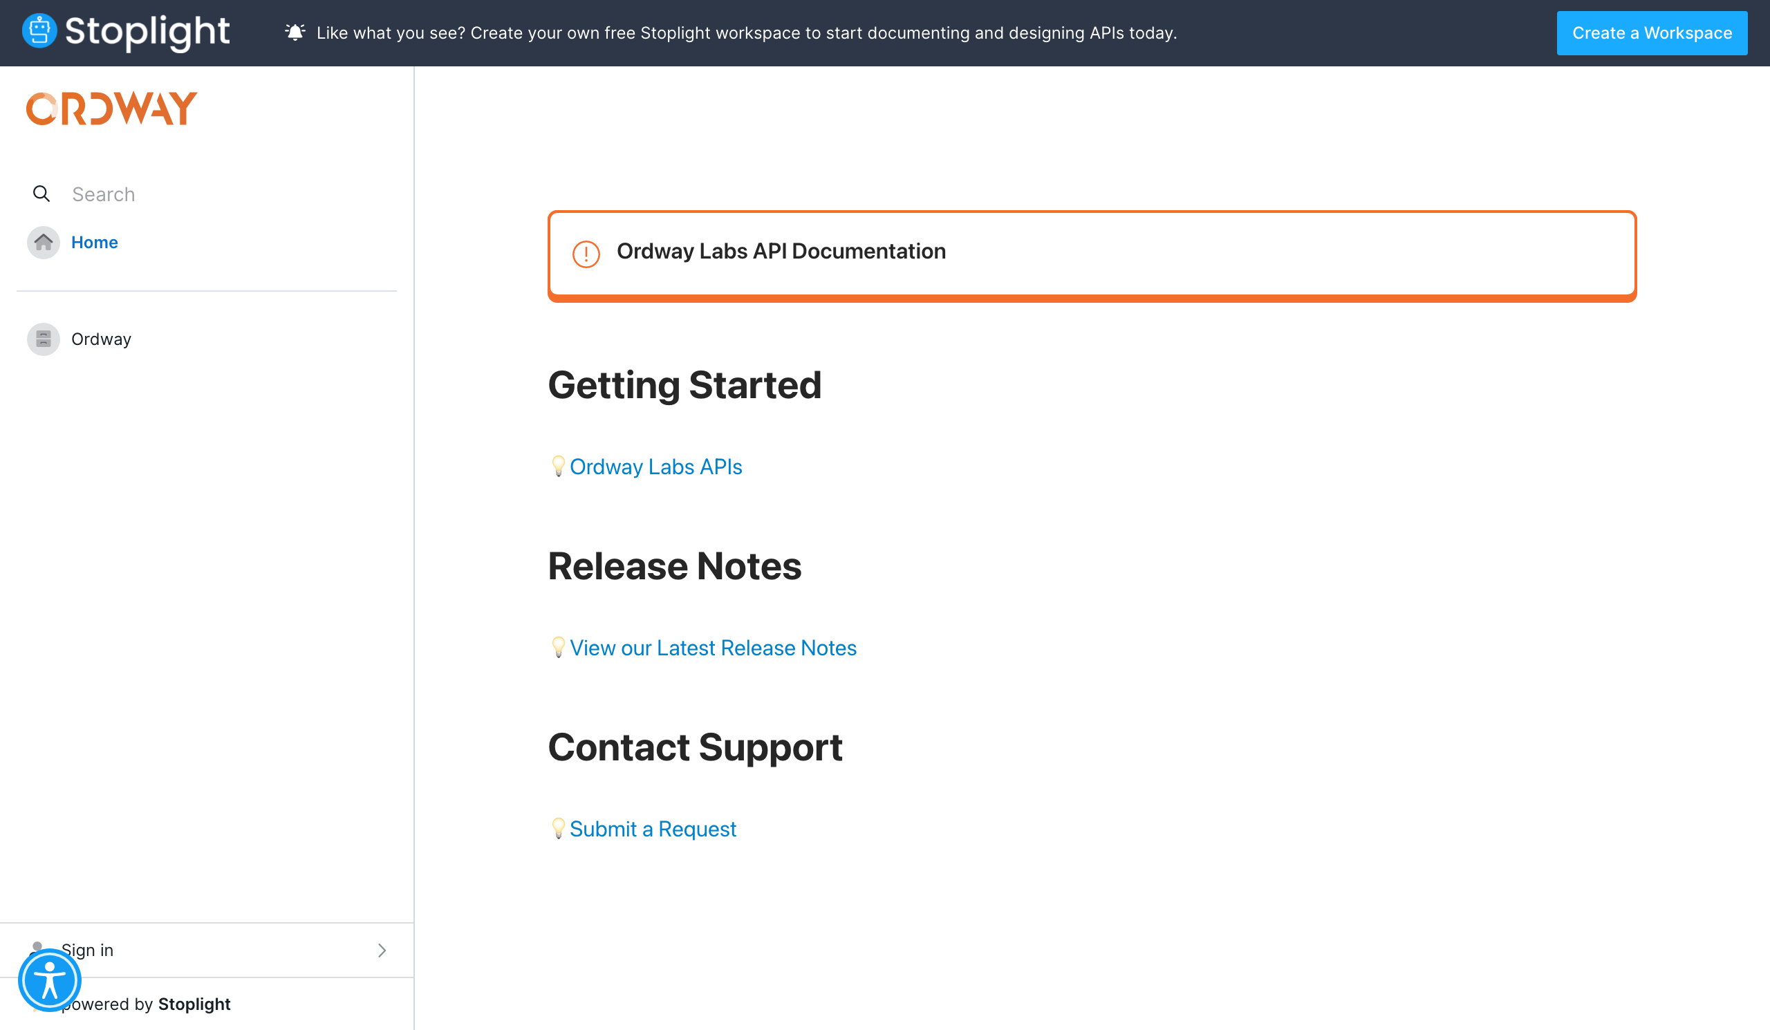Screen dimensions: 1770x1030
Task: Click the Stoplight wordmark in header
Action: click(147, 32)
